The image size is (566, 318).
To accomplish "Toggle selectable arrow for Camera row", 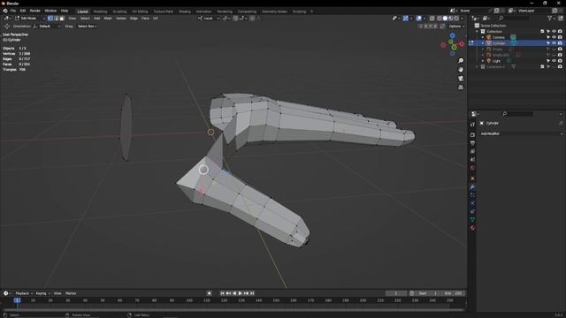I will (548, 37).
